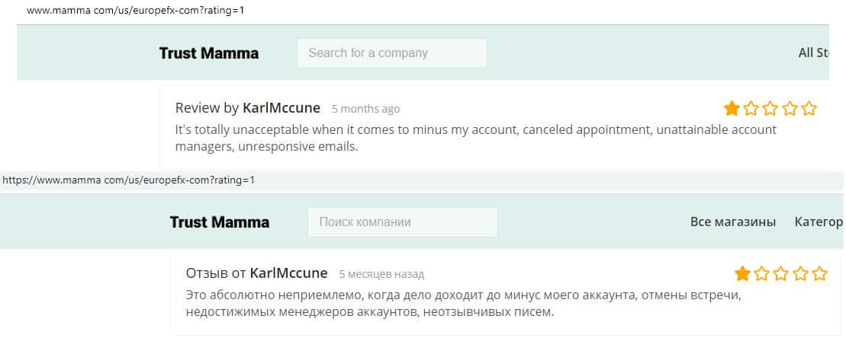
Task: Select the second star in the Russian review
Action: pyautogui.click(x=762, y=273)
